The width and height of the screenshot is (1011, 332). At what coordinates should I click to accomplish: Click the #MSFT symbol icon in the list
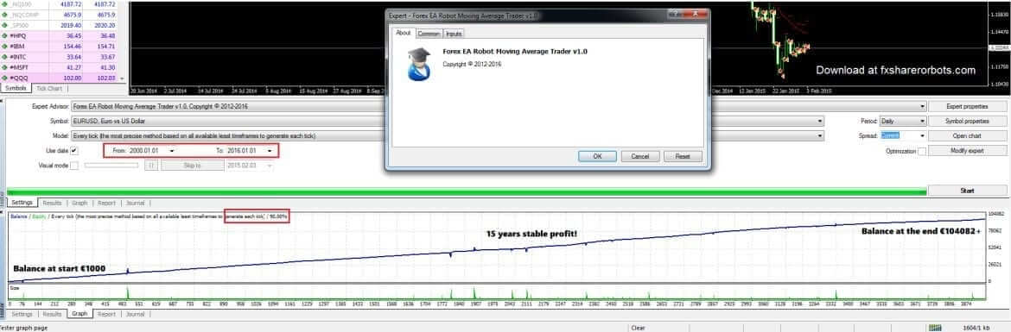click(4, 67)
